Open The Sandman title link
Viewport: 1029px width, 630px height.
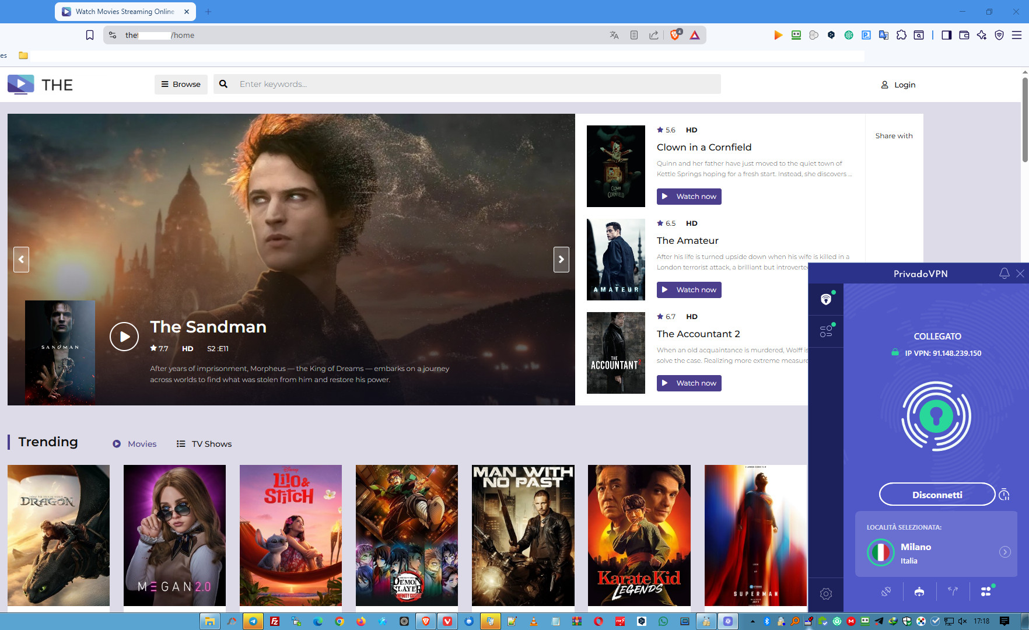(x=208, y=327)
